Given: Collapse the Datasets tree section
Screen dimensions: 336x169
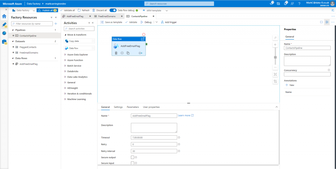Looking at the screenshot, I should pos(13,42).
